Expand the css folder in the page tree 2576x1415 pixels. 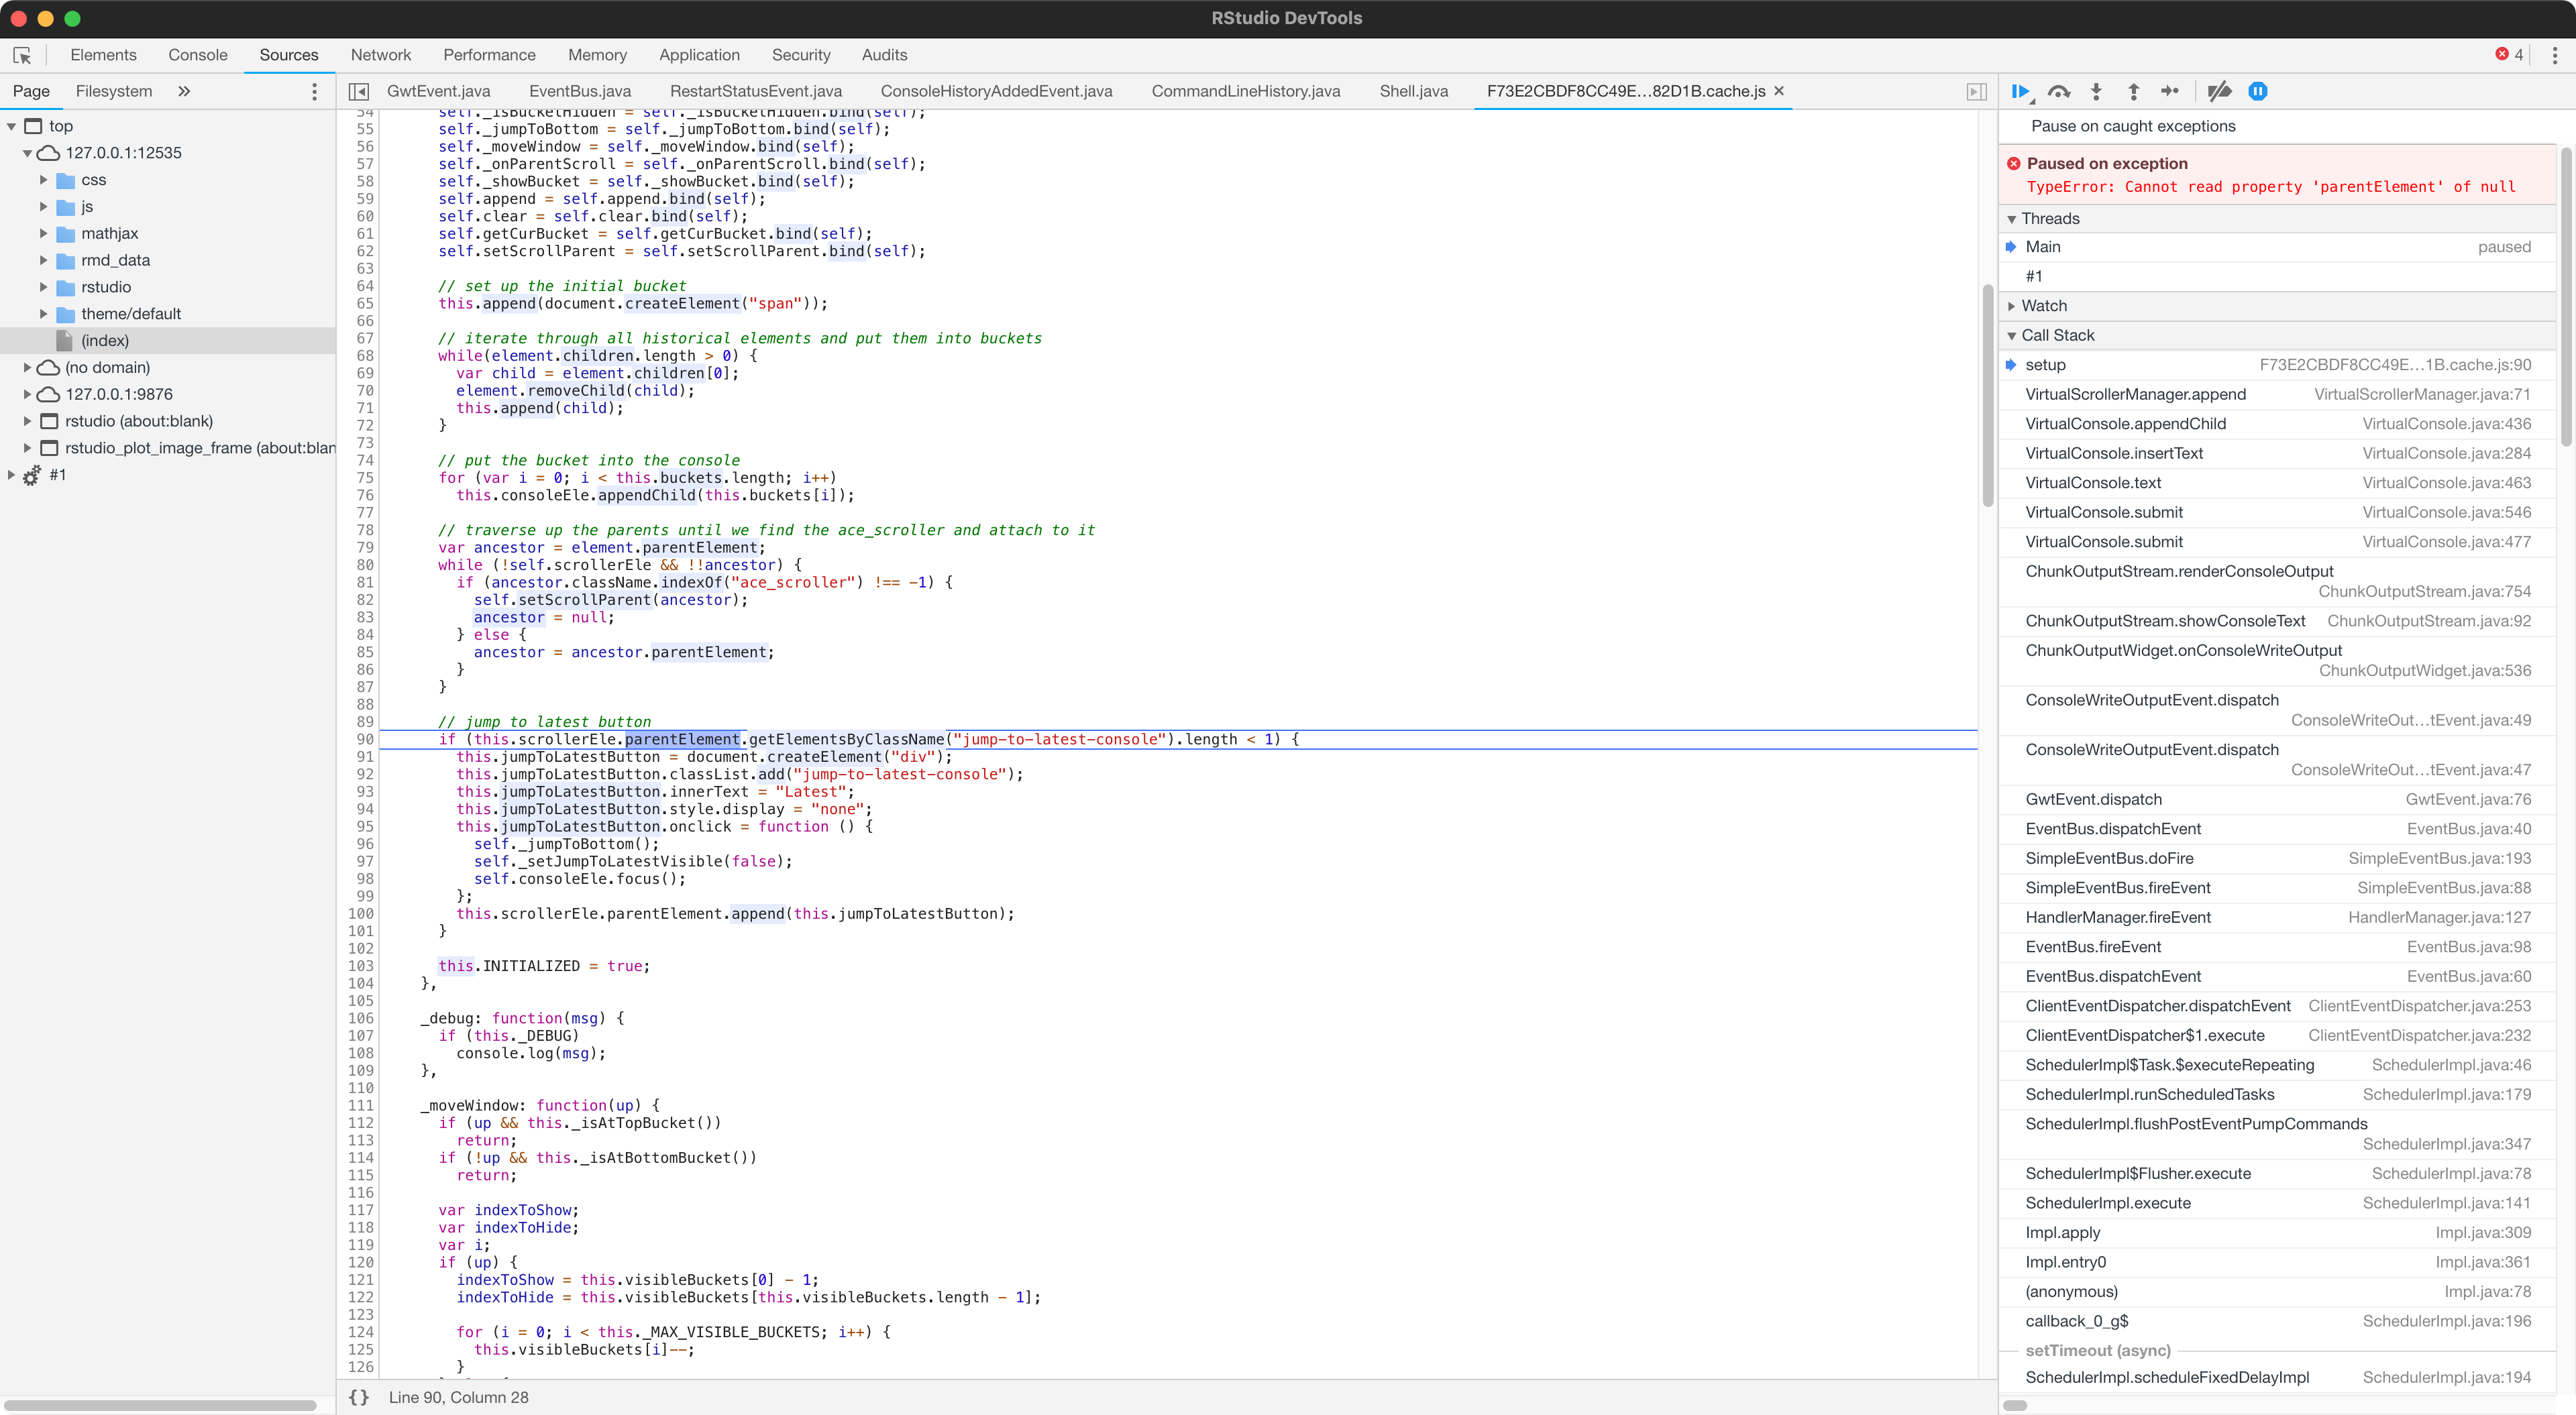43,180
